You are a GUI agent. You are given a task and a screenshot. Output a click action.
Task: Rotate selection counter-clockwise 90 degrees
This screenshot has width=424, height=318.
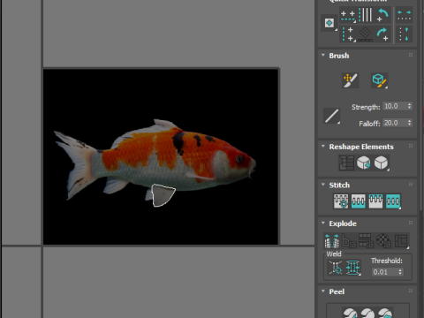click(382, 15)
